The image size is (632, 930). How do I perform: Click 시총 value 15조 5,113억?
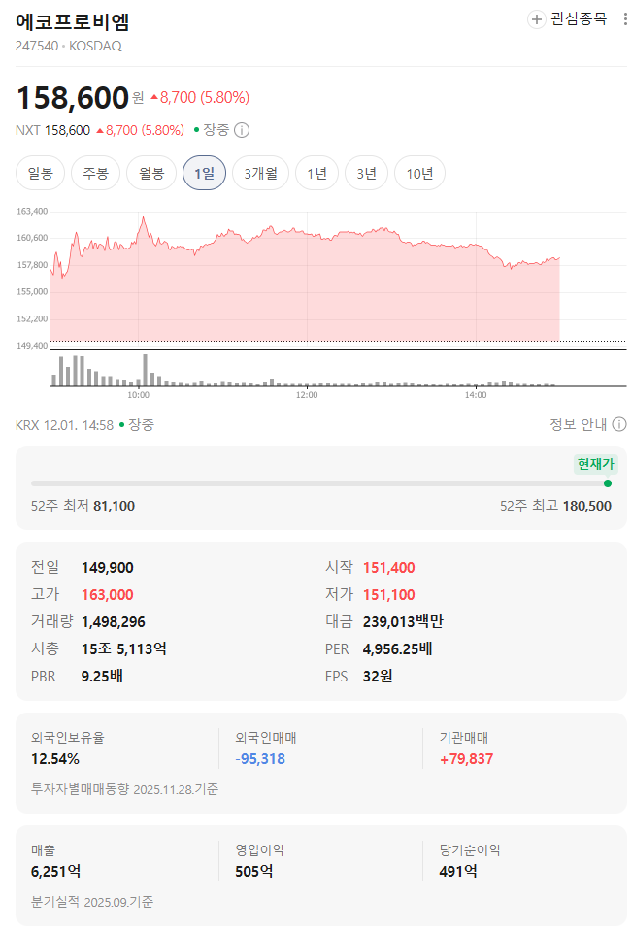[123, 648]
